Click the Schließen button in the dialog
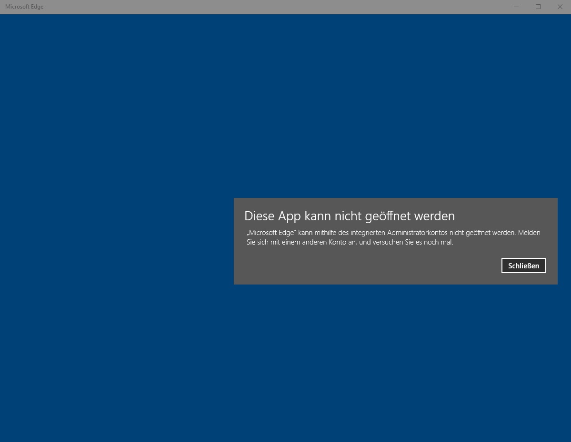Image resolution: width=571 pixels, height=442 pixels. 523,265
